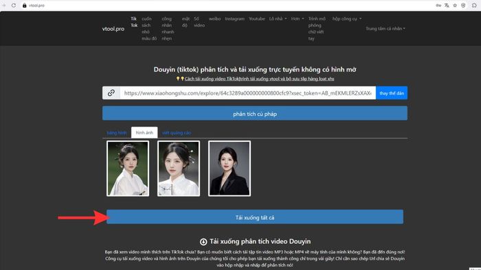Click the 'Douyin (tiktok) phân tích' page title
Screen dimensions: 481x270
255,69
